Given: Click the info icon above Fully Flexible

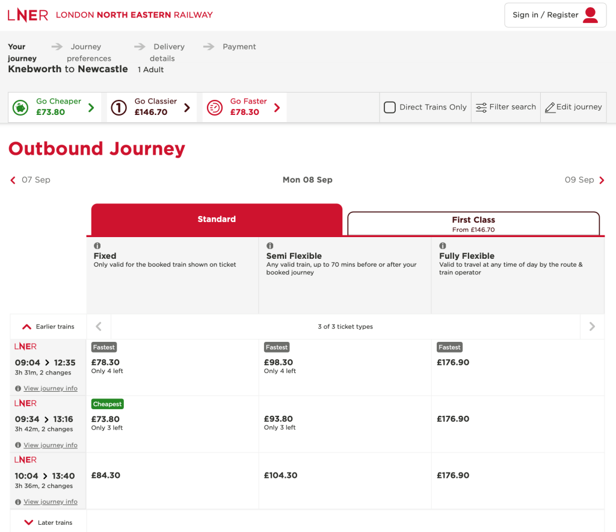Looking at the screenshot, I should click(443, 246).
